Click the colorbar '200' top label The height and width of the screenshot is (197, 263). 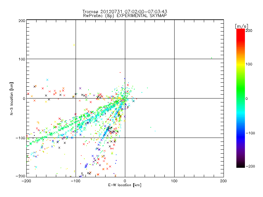249,31
